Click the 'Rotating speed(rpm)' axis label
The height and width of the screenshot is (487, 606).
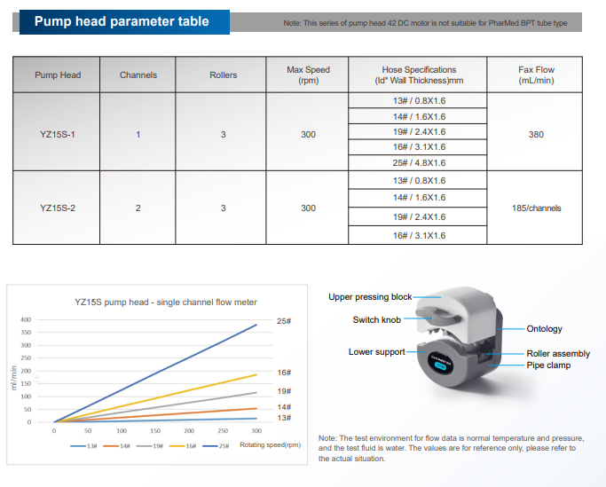pos(270,445)
